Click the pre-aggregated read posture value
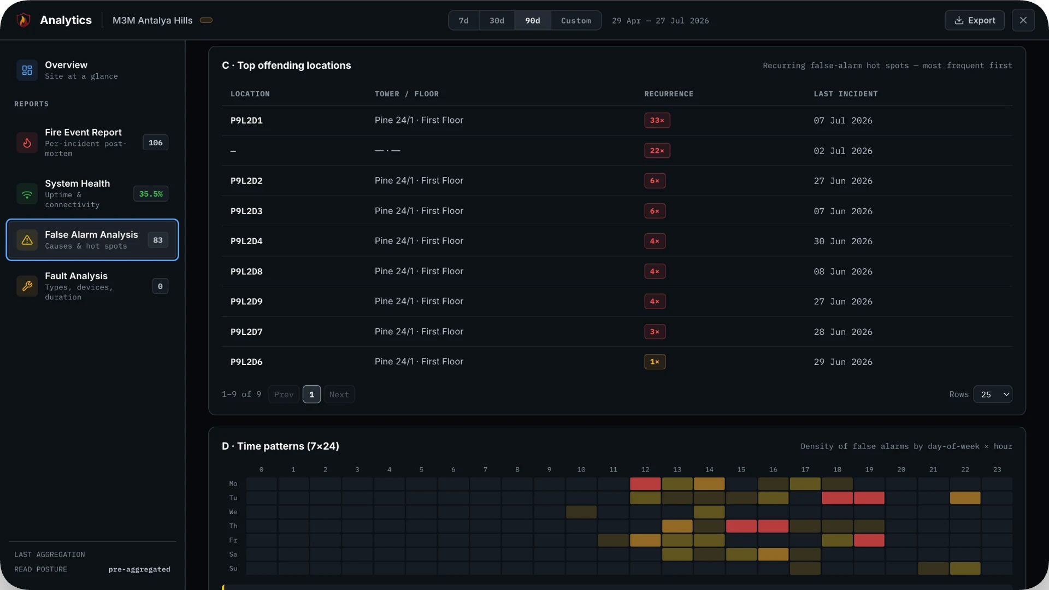The width and height of the screenshot is (1049, 590). point(139,569)
